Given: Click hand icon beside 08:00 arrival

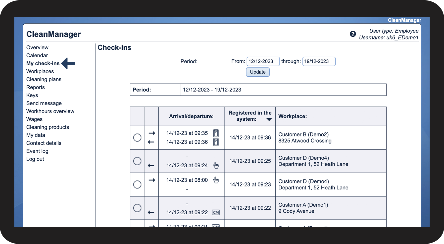Looking at the screenshot, I should tap(216, 180).
